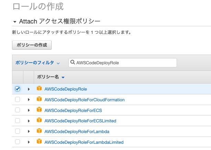Expand the AWSCodeDeployRoleForLambdaLimited row arrow
The image size is (211, 150).
[x=29, y=142]
